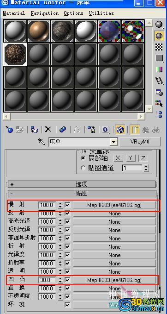167x314 pixels.
Task: Open the Navigation menu
Action: coord(45,13)
